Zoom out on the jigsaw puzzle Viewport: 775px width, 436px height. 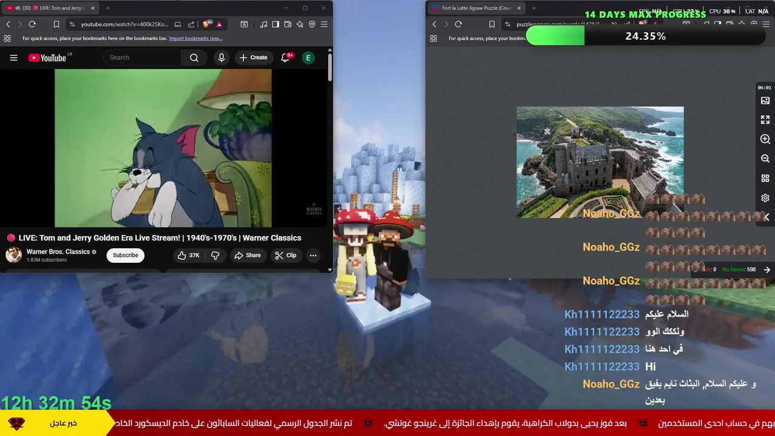tap(765, 159)
